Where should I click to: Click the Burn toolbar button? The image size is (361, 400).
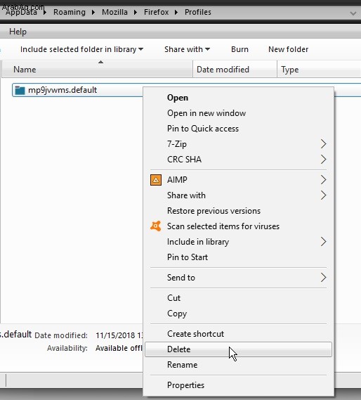pyautogui.click(x=239, y=49)
